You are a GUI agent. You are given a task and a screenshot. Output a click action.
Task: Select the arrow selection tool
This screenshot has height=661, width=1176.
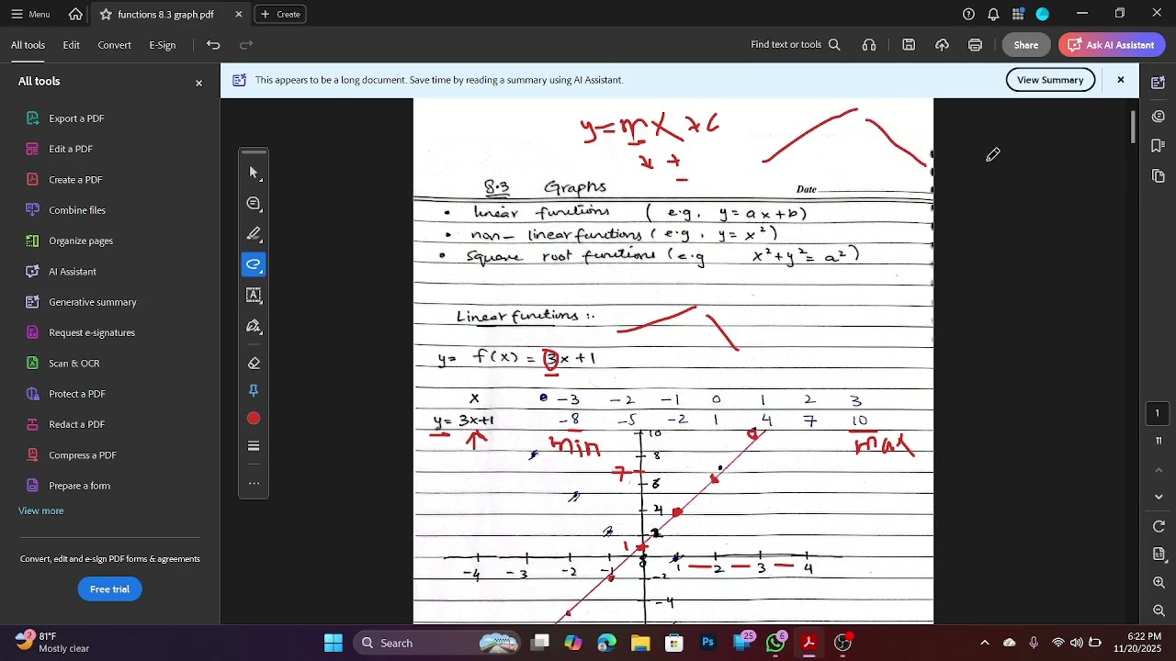[254, 173]
